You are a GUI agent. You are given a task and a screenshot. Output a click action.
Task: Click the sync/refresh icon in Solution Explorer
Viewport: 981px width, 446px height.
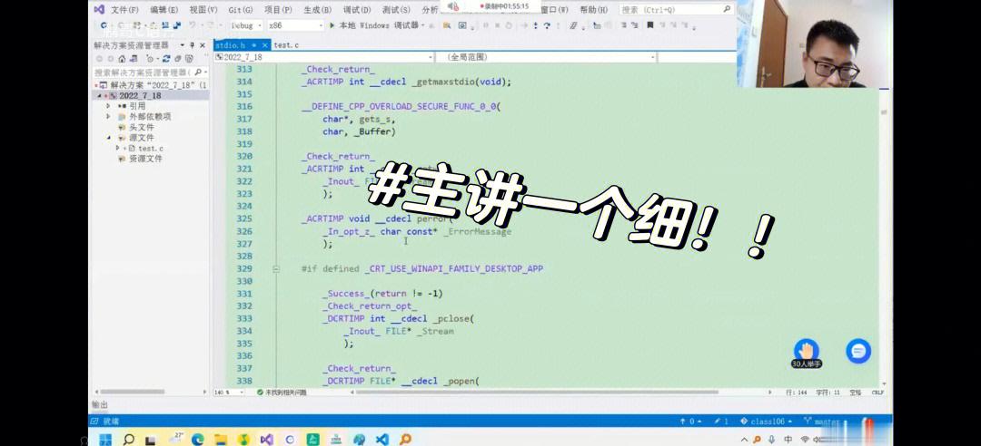point(166,58)
